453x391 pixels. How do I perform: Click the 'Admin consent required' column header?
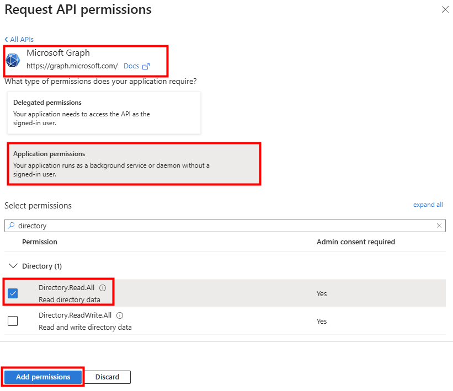click(355, 242)
